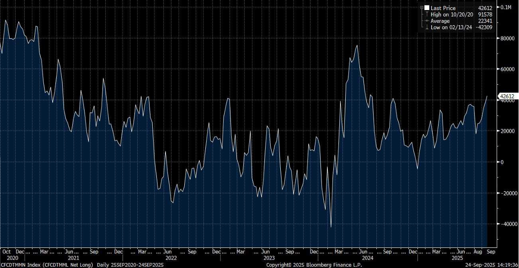Click the 2024 year label on time axis
519x268 pixels.
click(x=368, y=258)
